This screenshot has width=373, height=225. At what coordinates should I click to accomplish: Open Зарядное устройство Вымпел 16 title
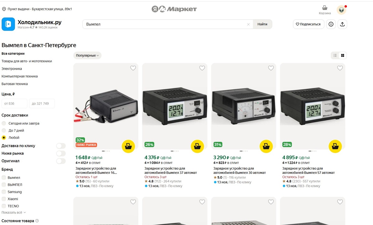pyautogui.click(x=96, y=170)
